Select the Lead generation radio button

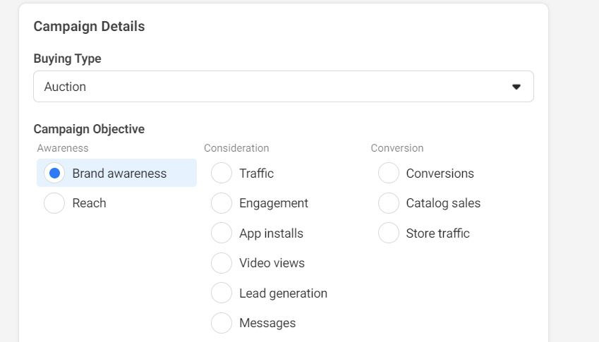click(x=222, y=293)
